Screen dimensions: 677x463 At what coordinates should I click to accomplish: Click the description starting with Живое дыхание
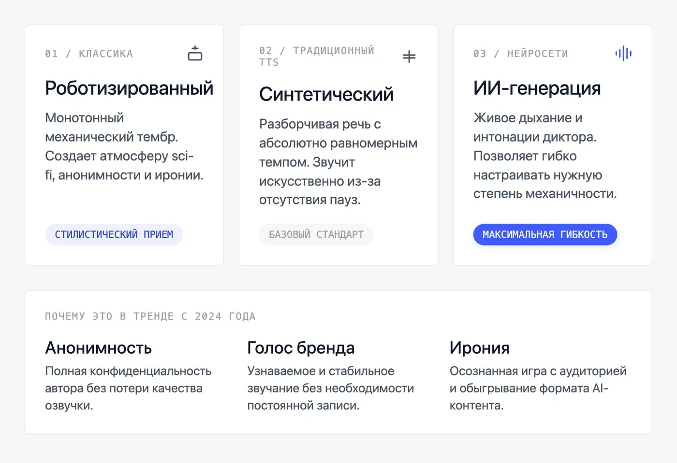click(x=545, y=156)
